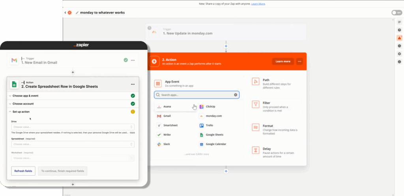The width and height of the screenshot is (404, 196).
Task: Click the pencil icon to rename Zap
Action: [77, 13]
